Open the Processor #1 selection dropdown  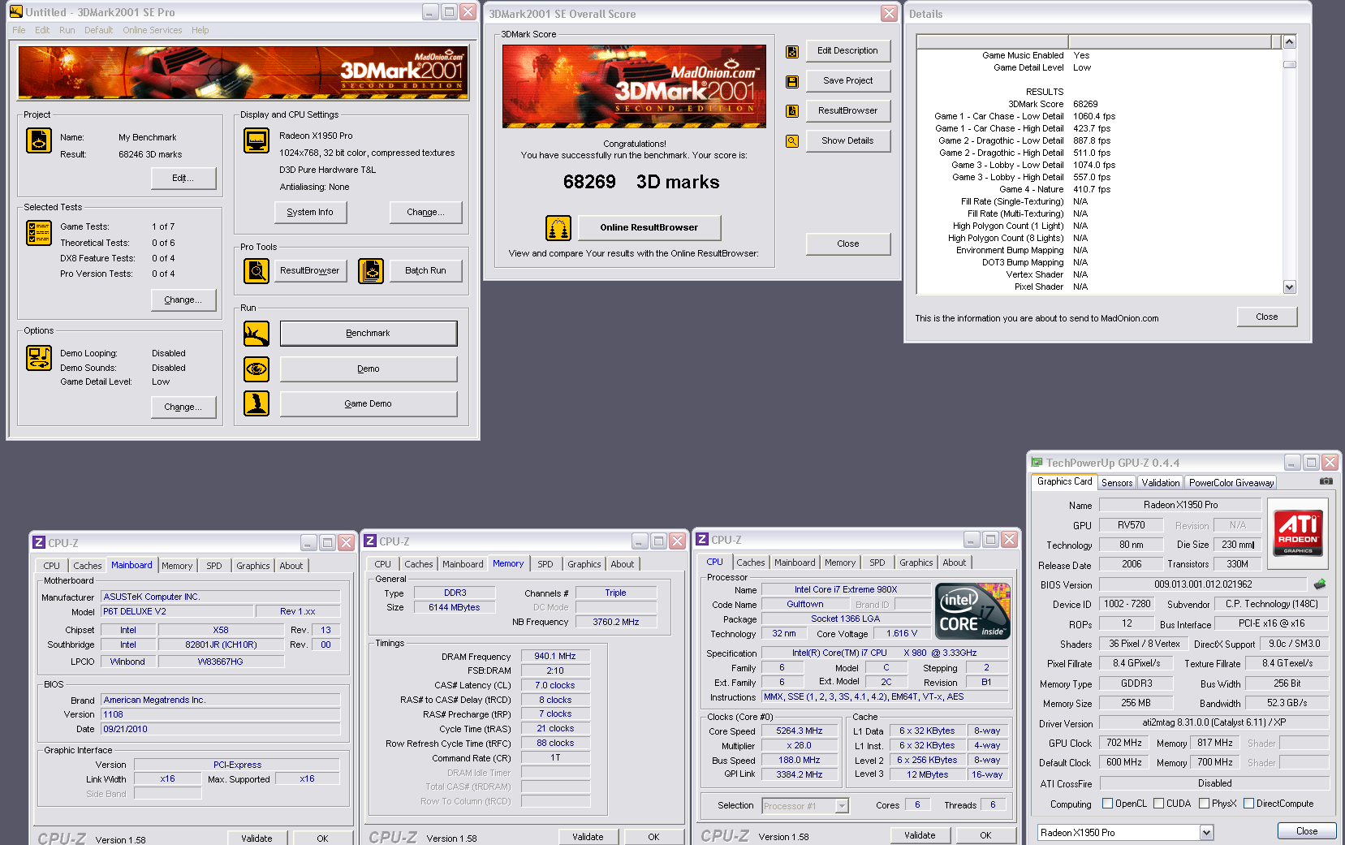pos(842,806)
